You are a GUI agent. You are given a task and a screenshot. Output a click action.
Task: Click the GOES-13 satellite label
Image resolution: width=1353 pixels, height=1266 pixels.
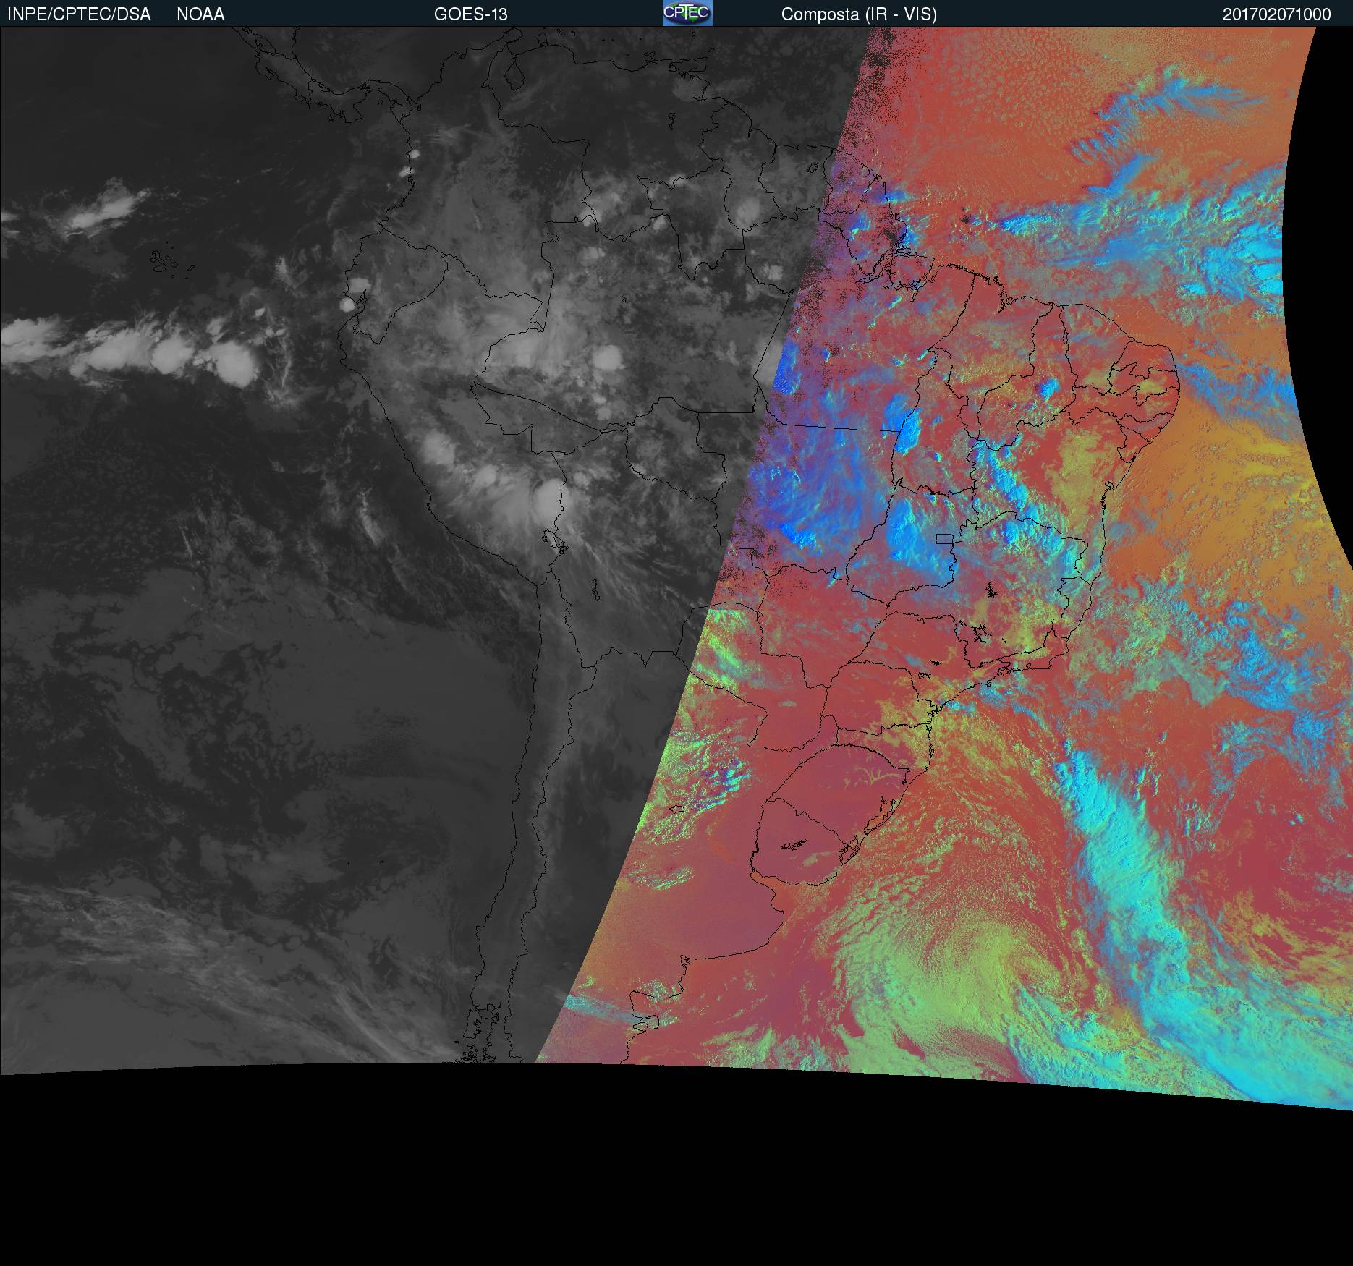tap(471, 14)
